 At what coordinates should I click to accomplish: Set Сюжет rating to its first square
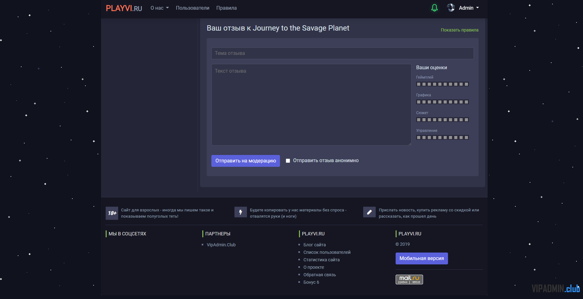[419, 120]
